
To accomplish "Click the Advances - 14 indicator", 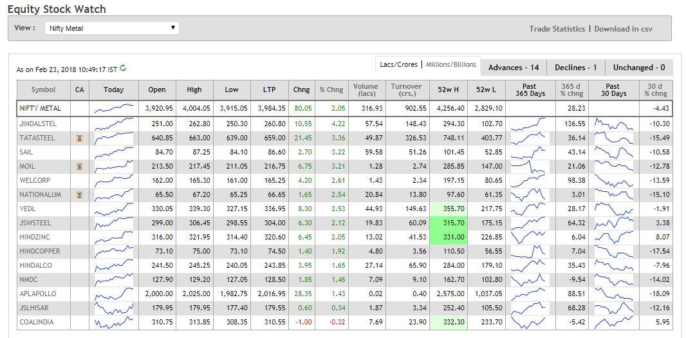I will (514, 68).
